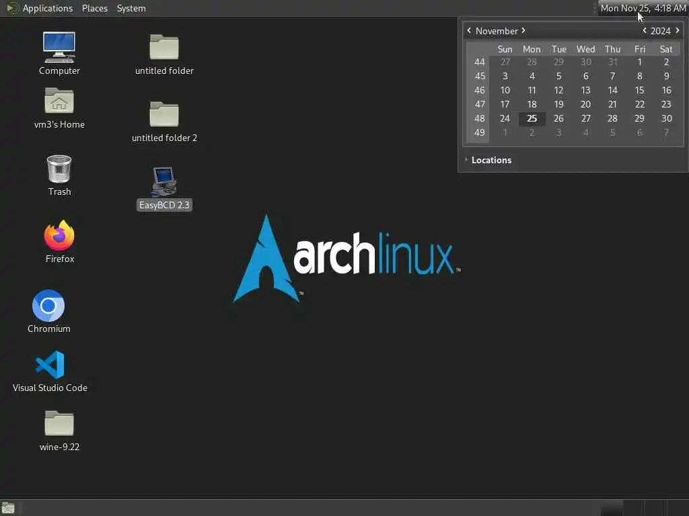Select November 30 in the calendar
Image resolution: width=689 pixels, height=516 pixels.
666,118
